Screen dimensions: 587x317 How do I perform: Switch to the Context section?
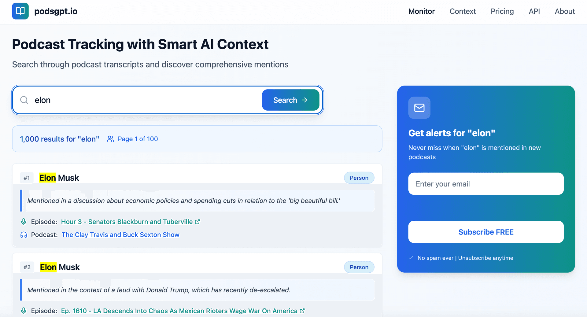[463, 11]
